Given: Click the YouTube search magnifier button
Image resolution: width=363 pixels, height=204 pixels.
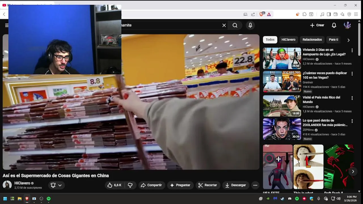Looking at the screenshot, I should point(235,25).
